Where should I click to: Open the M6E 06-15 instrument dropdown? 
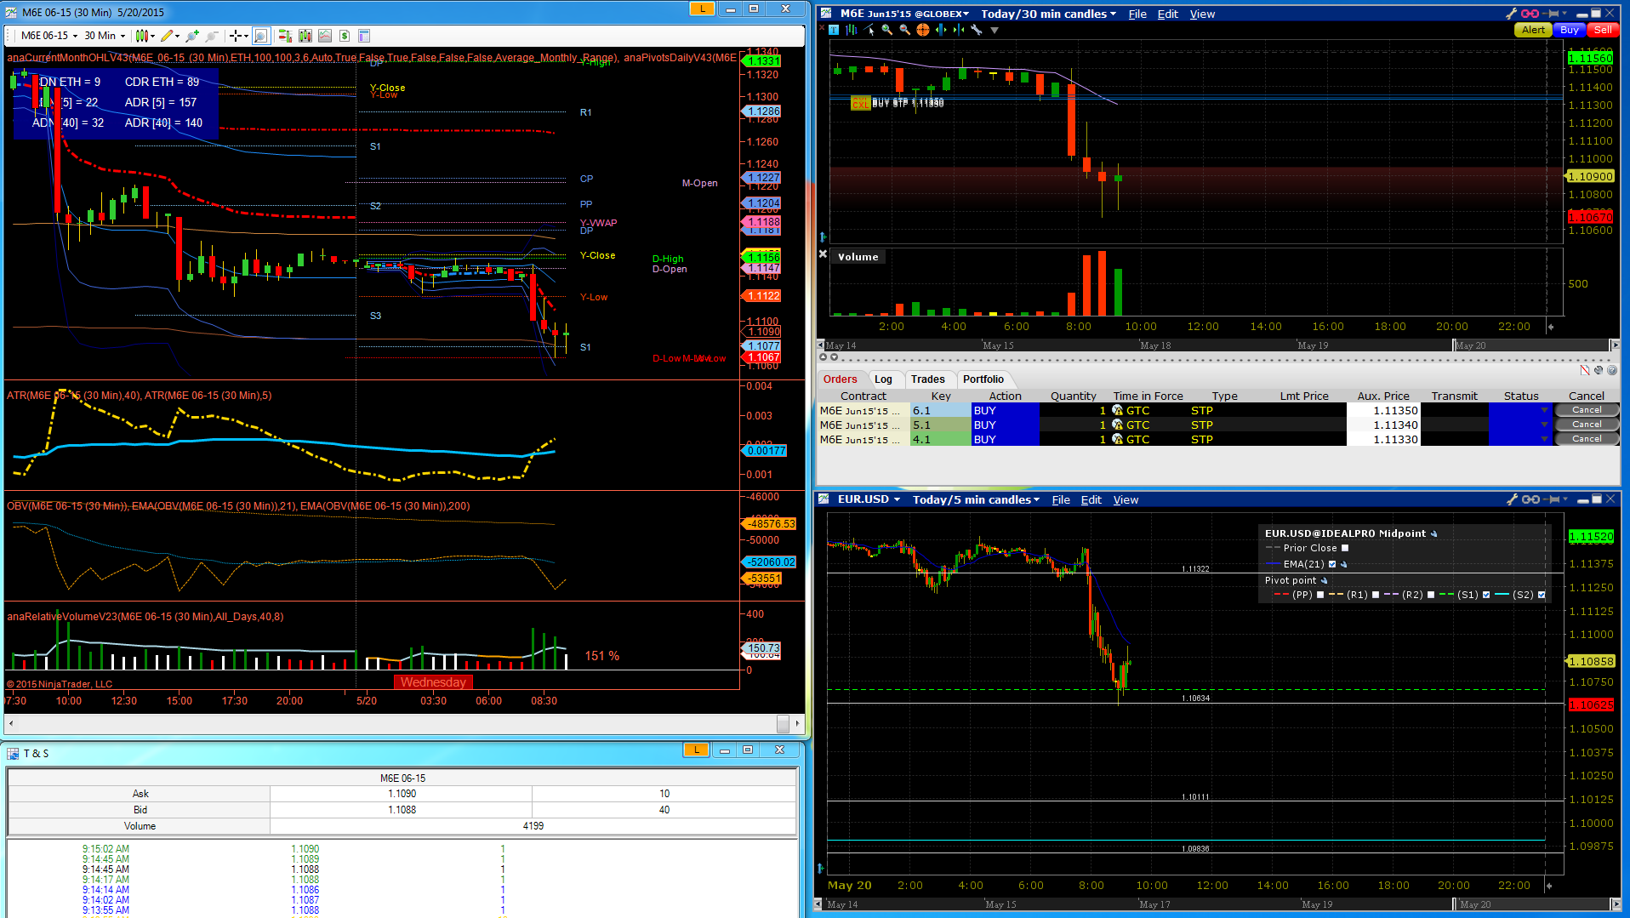48,36
